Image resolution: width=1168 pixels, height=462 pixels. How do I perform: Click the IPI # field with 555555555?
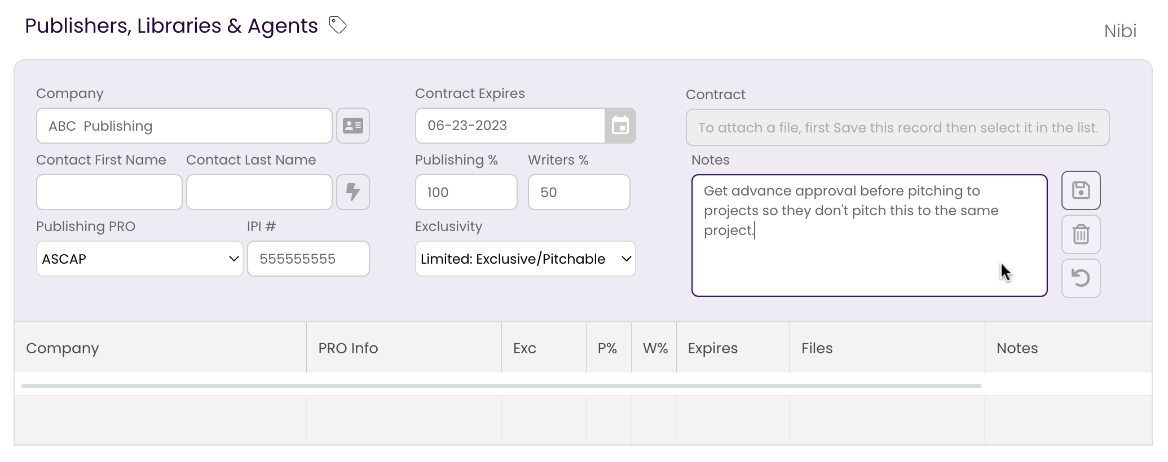pos(308,259)
